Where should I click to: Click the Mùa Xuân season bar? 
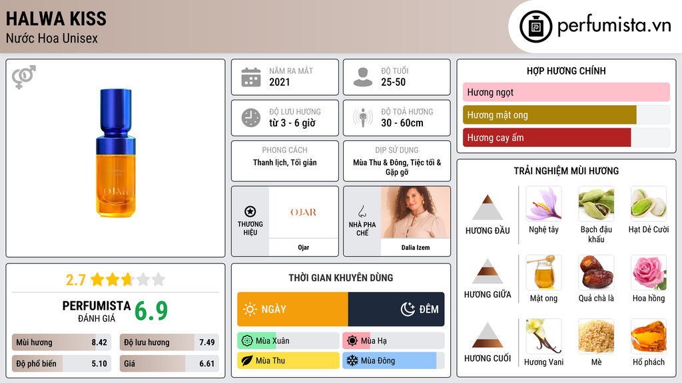click(288, 341)
